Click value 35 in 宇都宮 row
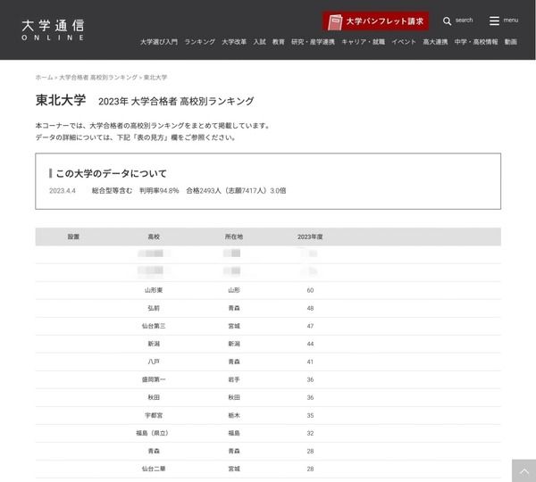 click(x=310, y=415)
